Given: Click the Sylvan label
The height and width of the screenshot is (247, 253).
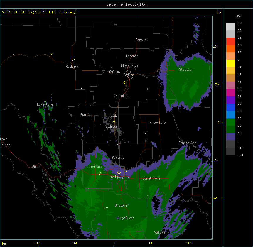Looking at the screenshot, I should 114,72.
